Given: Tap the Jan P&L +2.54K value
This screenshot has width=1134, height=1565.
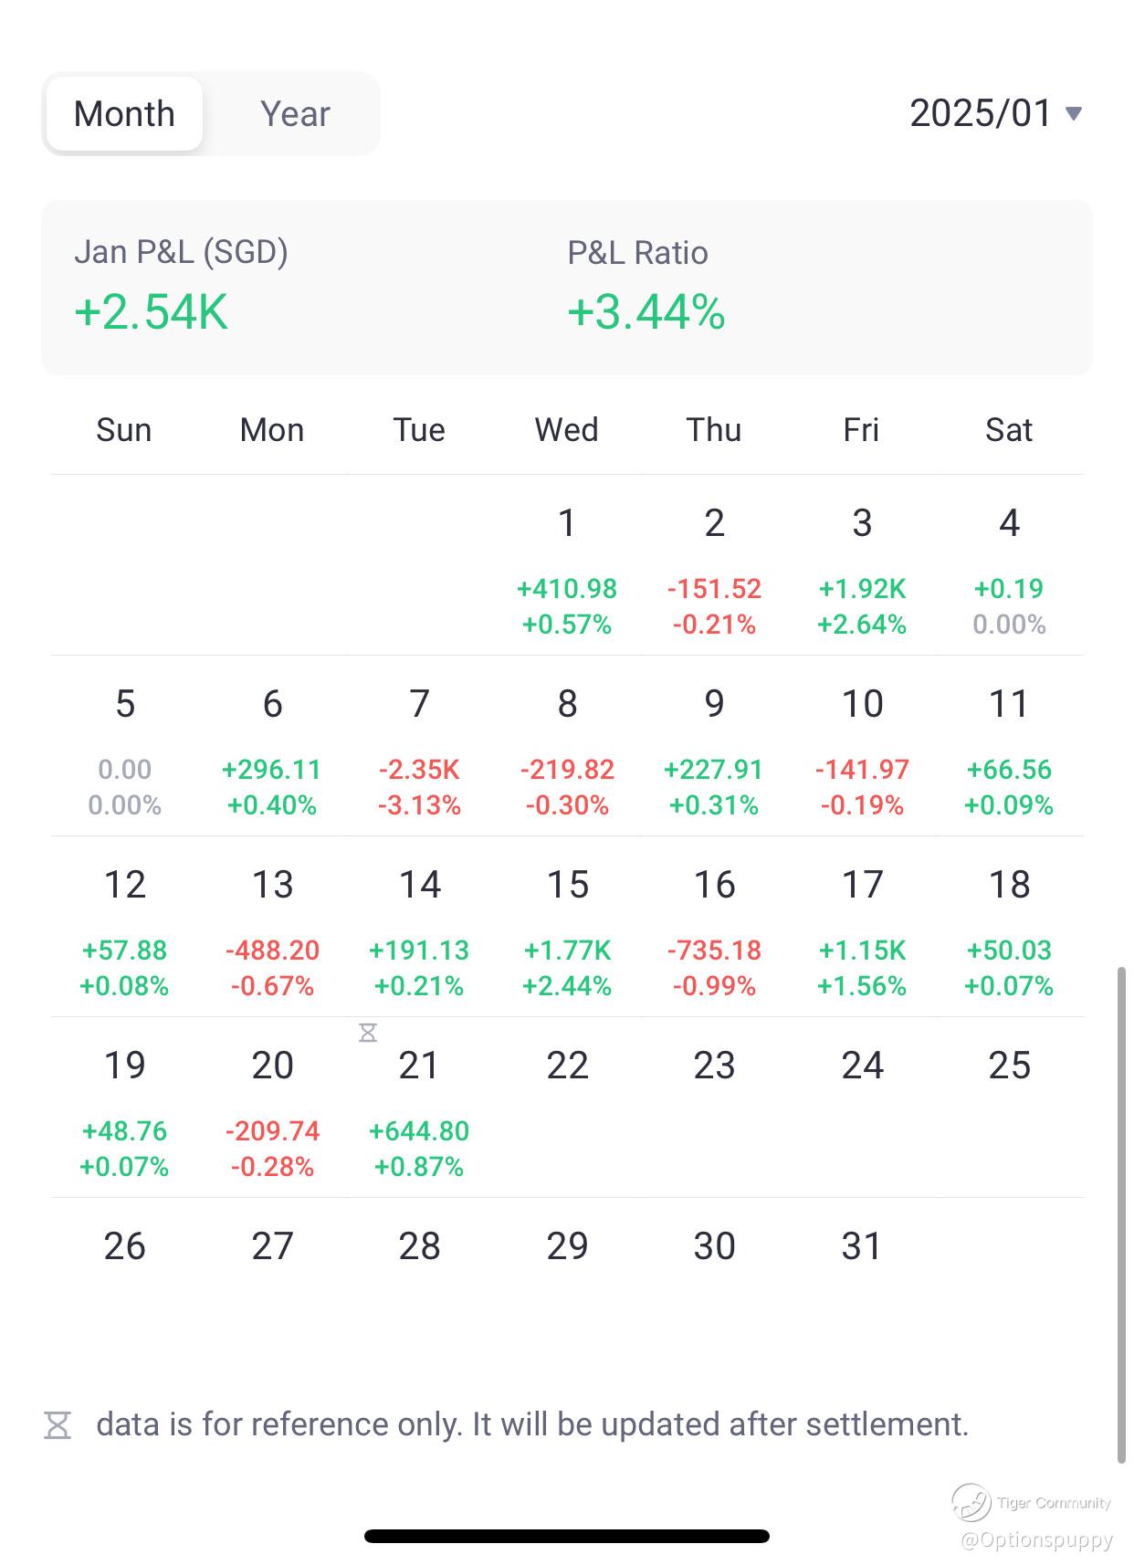Looking at the screenshot, I should point(151,312).
